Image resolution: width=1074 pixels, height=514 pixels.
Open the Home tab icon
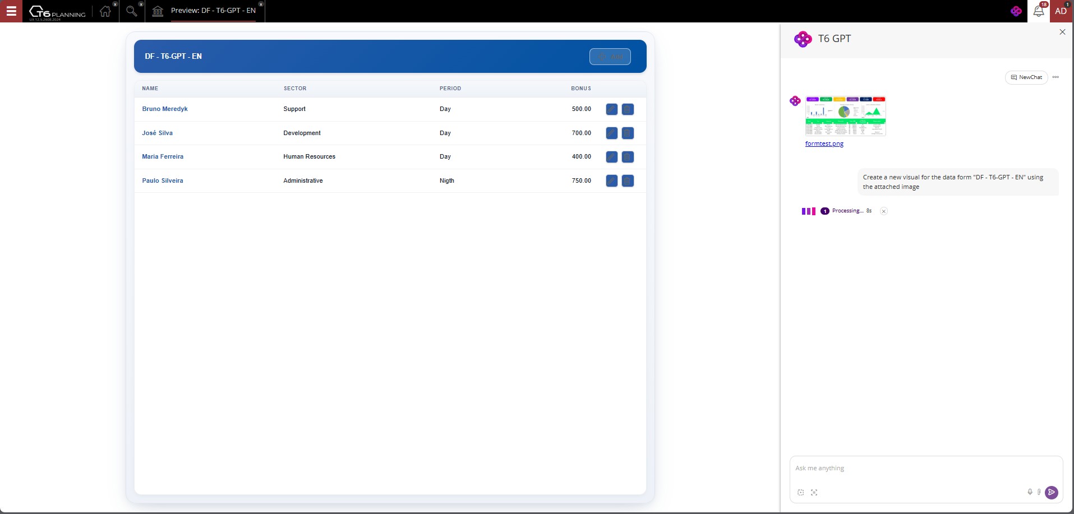tap(105, 11)
